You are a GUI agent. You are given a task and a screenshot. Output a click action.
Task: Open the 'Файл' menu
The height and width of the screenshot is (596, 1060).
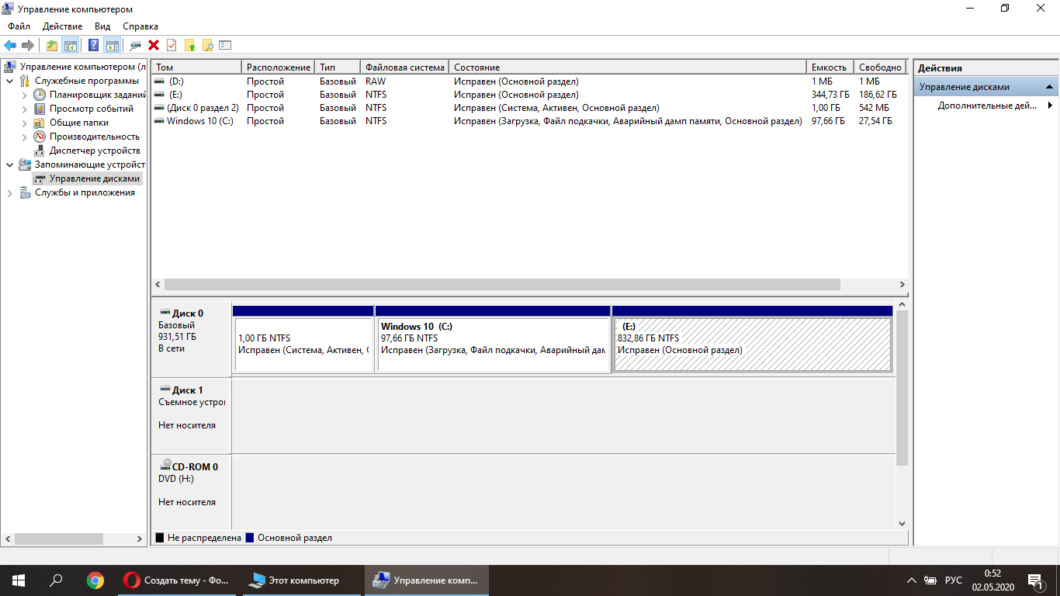coord(19,26)
